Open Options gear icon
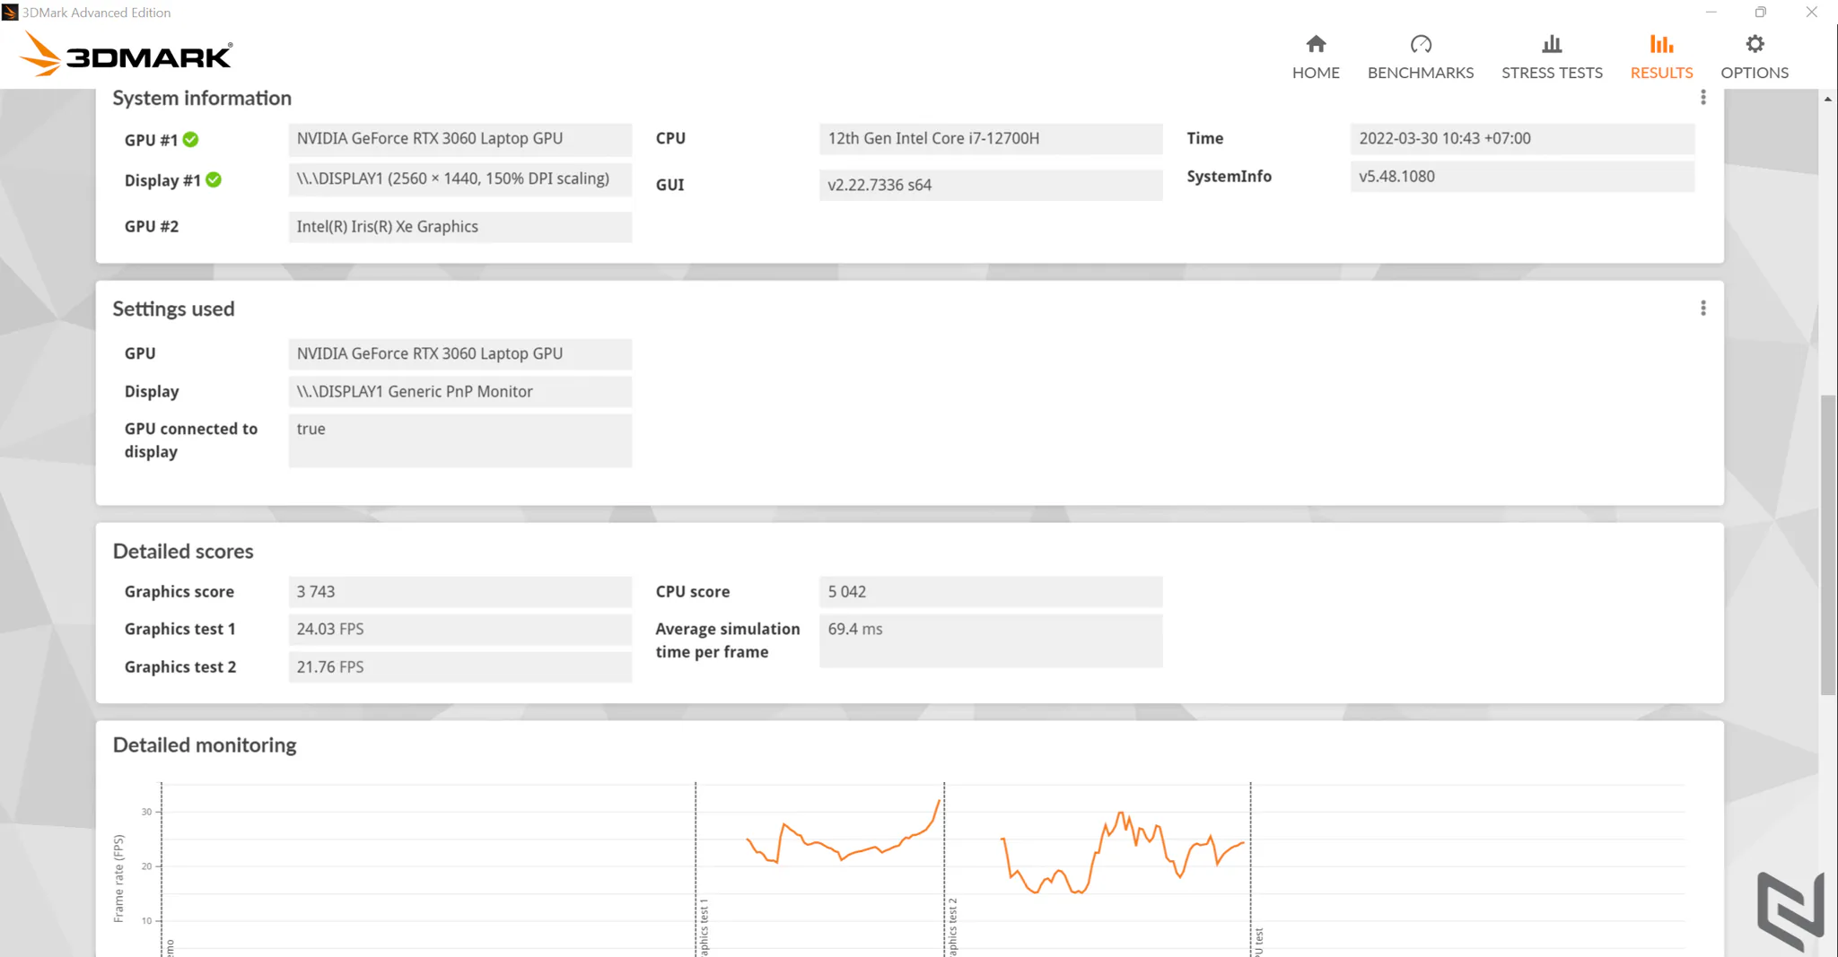 point(1755,44)
